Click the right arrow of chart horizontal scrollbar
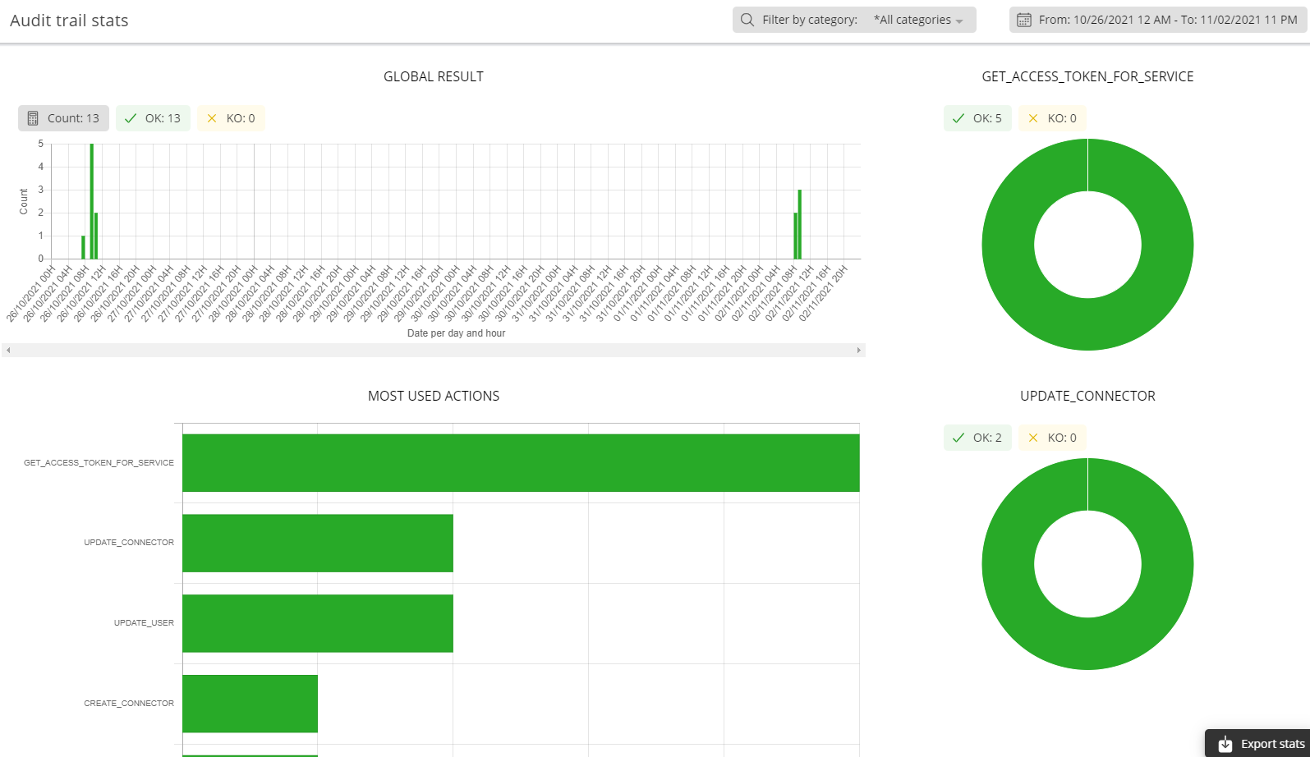The image size is (1310, 757). pos(859,351)
